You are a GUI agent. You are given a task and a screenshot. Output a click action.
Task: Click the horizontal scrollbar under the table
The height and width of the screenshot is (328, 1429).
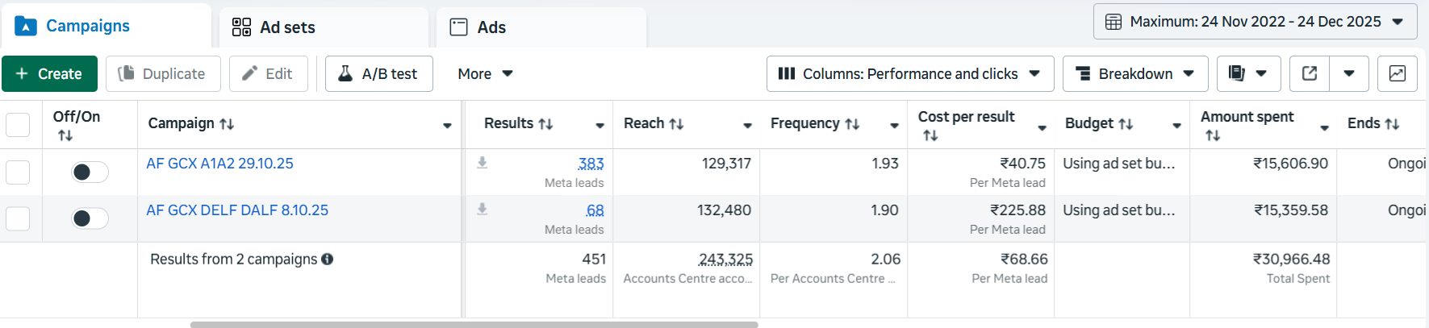474,325
